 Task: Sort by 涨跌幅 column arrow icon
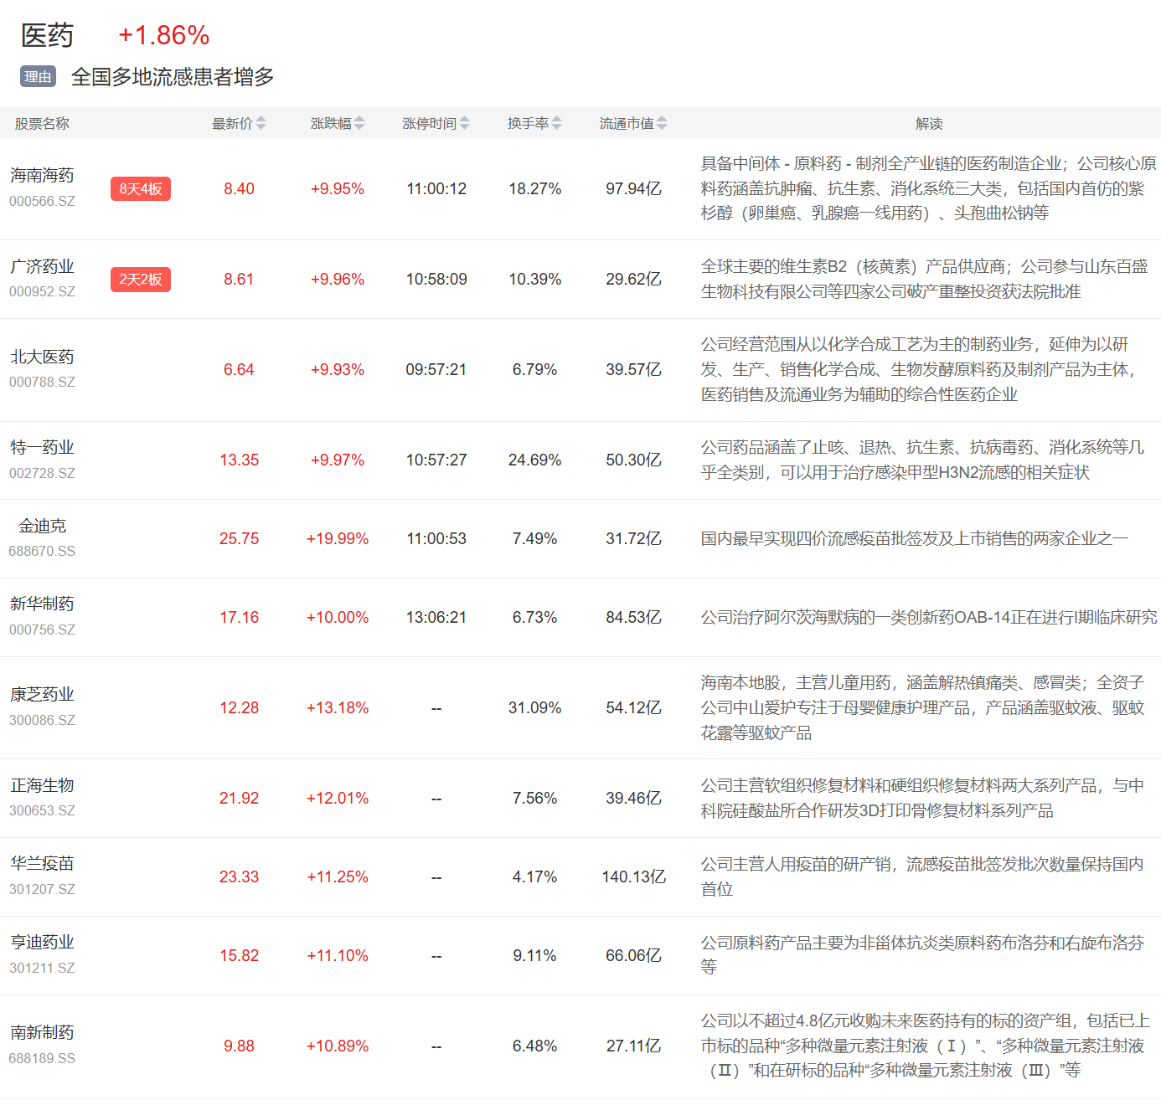(359, 124)
